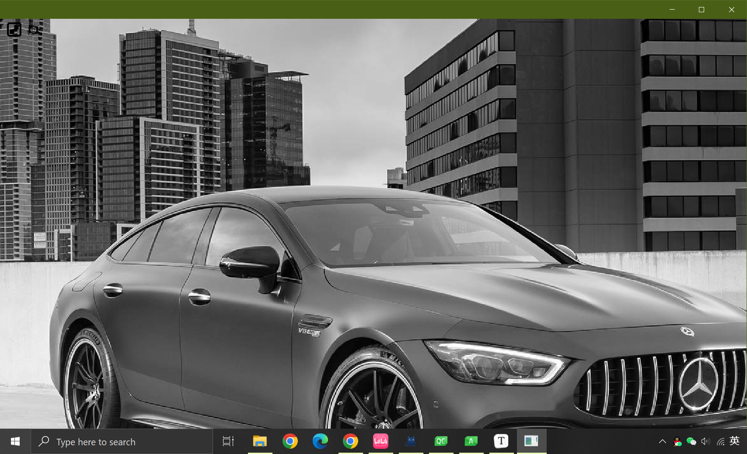Minimize the image viewer window
This screenshot has width=747, height=454.
[672, 9]
